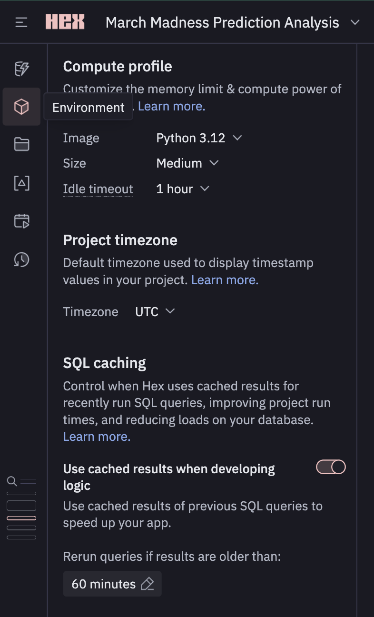Screen dimensions: 374x617
Task: Click the pencil icon beside 60 minutes
Action: [148, 584]
